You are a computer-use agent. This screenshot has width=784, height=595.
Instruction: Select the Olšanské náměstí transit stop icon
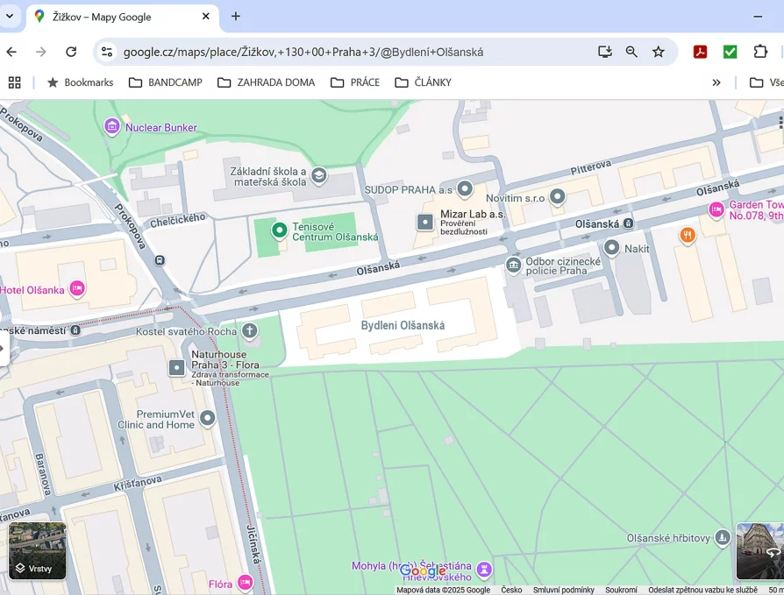(x=75, y=330)
